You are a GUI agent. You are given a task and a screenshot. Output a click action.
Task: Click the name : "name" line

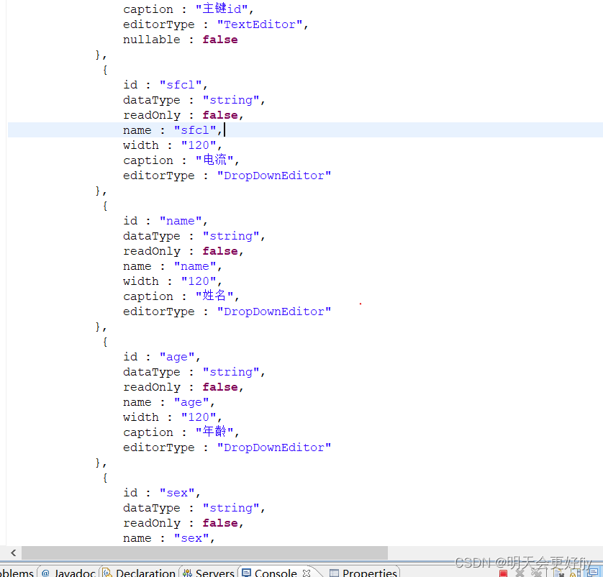[172, 266]
